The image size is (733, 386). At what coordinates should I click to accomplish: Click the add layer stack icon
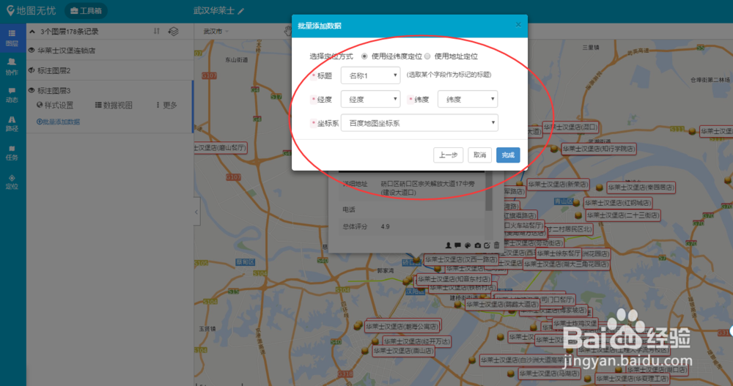point(174,31)
